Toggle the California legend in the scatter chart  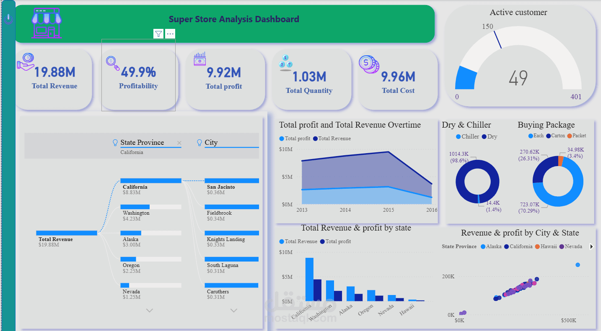[x=518, y=246]
